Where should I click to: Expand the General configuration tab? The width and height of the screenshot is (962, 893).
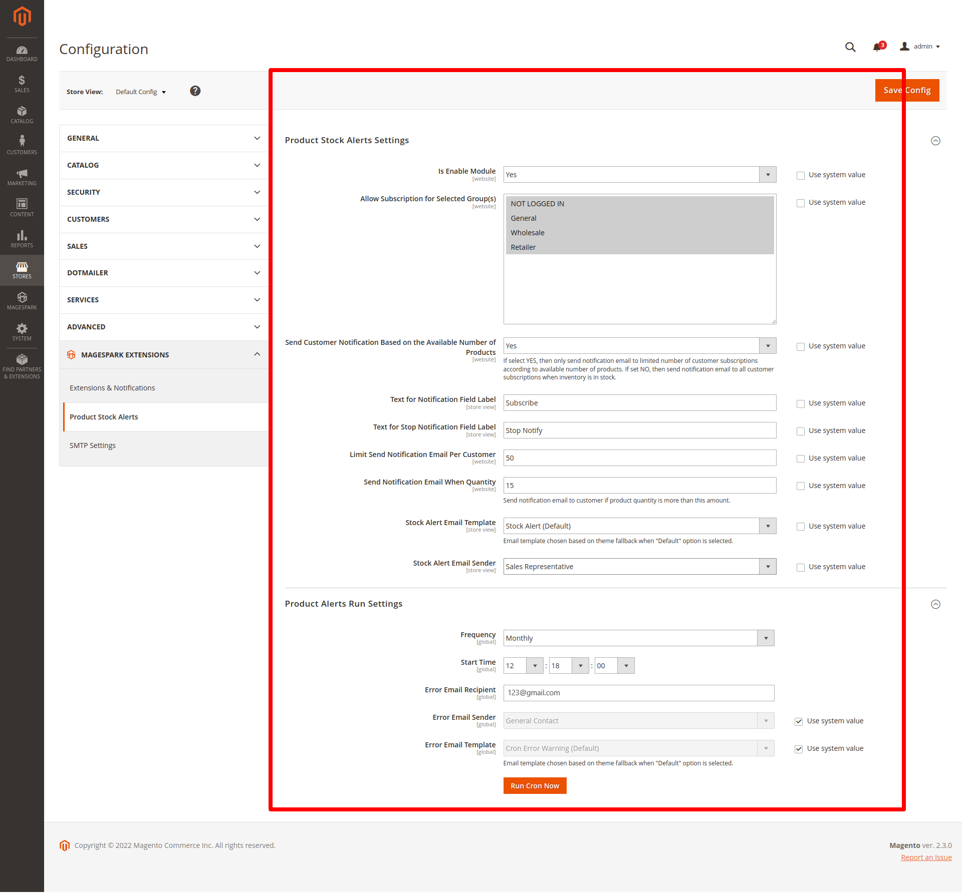tap(164, 139)
